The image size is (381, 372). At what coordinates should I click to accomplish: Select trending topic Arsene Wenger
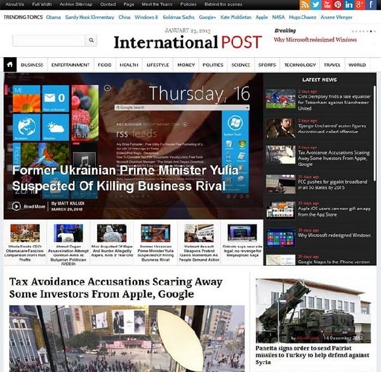pyautogui.click(x=337, y=17)
